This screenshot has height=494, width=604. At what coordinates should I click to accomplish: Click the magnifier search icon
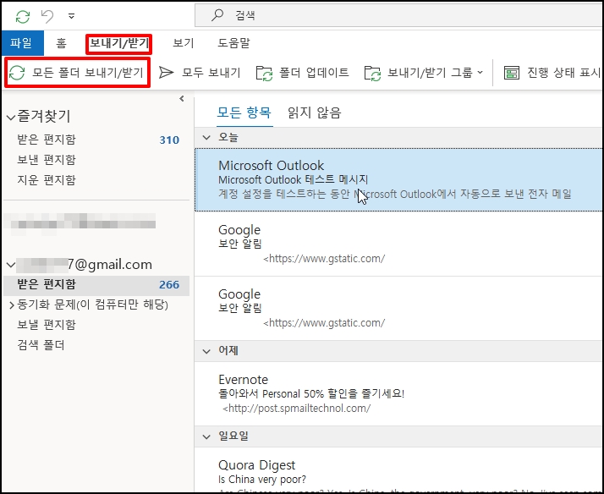click(x=217, y=15)
